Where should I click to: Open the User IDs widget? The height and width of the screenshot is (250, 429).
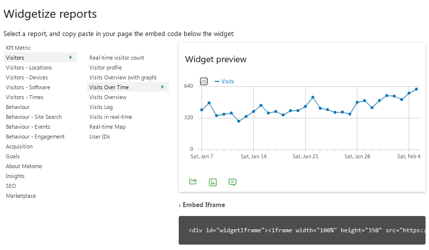pos(99,137)
